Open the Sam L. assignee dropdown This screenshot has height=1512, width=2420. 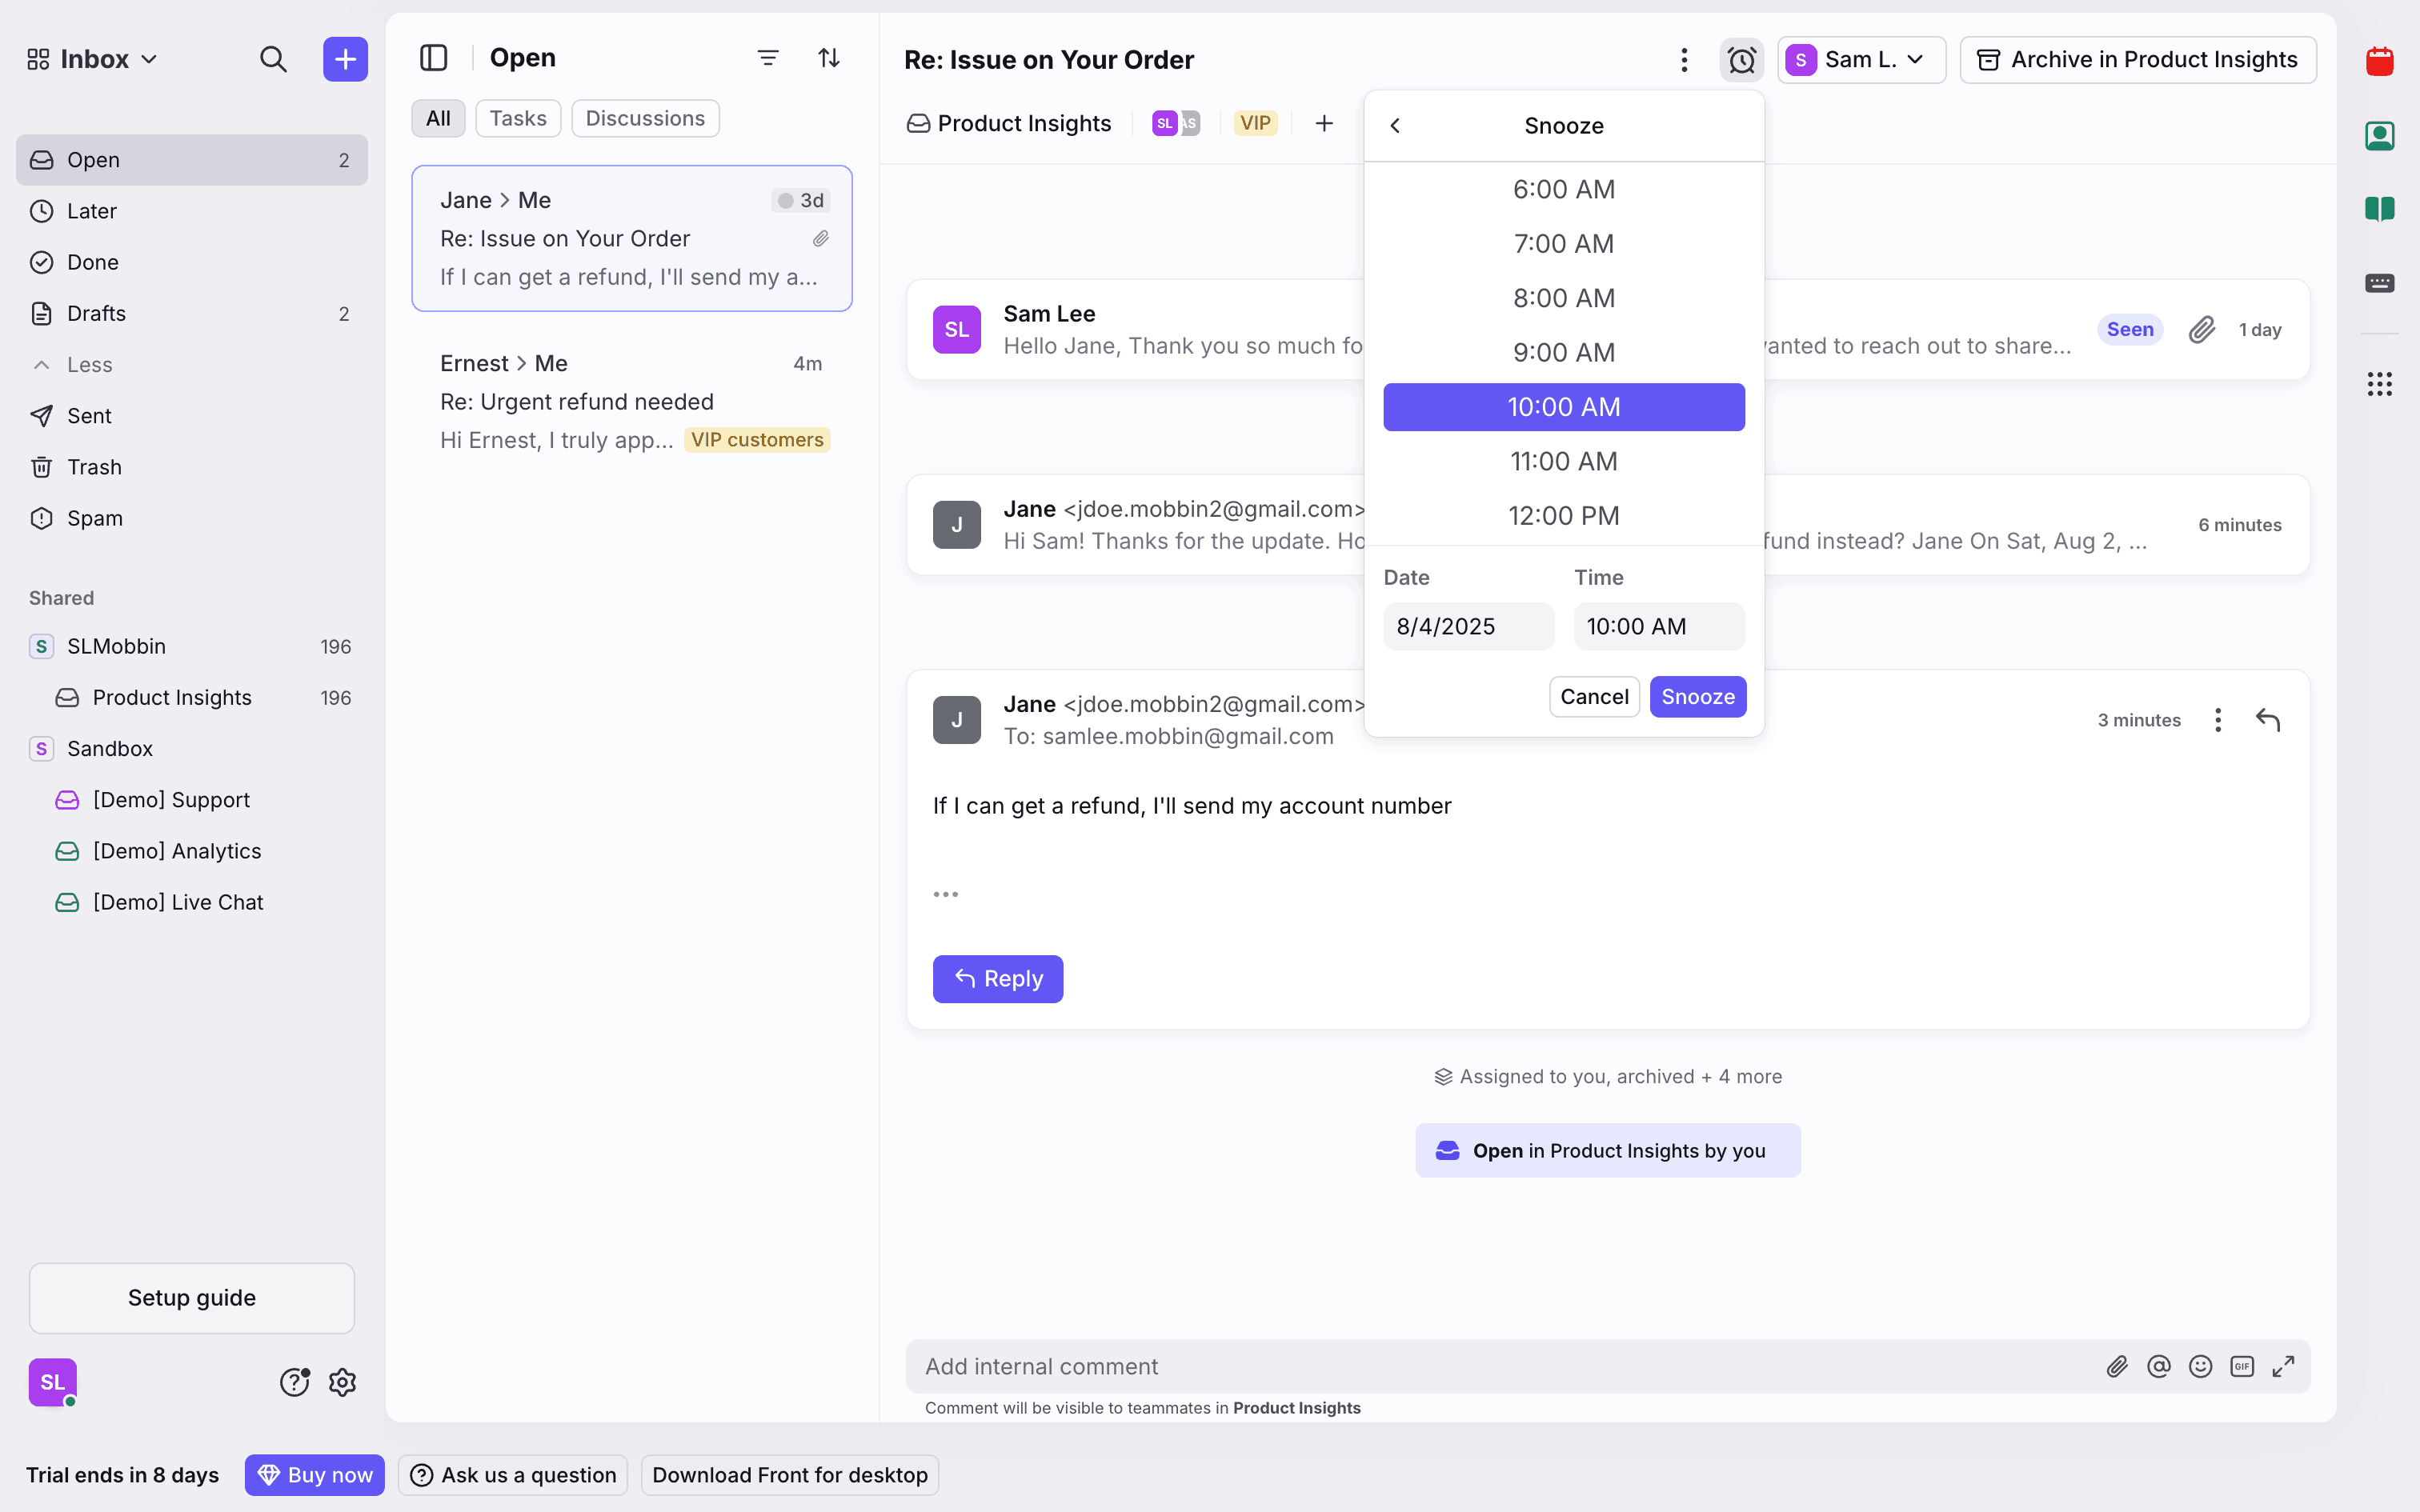(1860, 60)
